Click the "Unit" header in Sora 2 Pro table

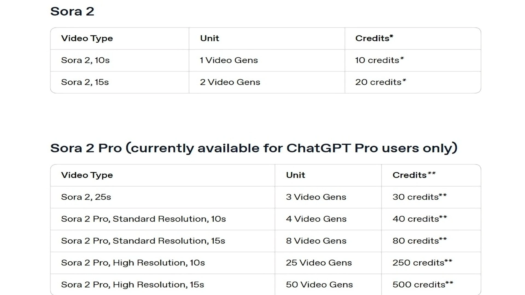click(x=295, y=175)
